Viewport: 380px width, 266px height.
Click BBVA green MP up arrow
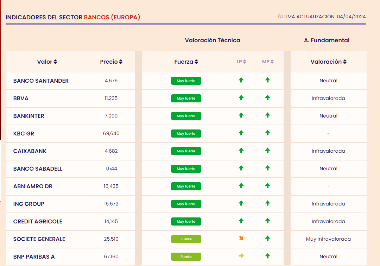(x=267, y=98)
